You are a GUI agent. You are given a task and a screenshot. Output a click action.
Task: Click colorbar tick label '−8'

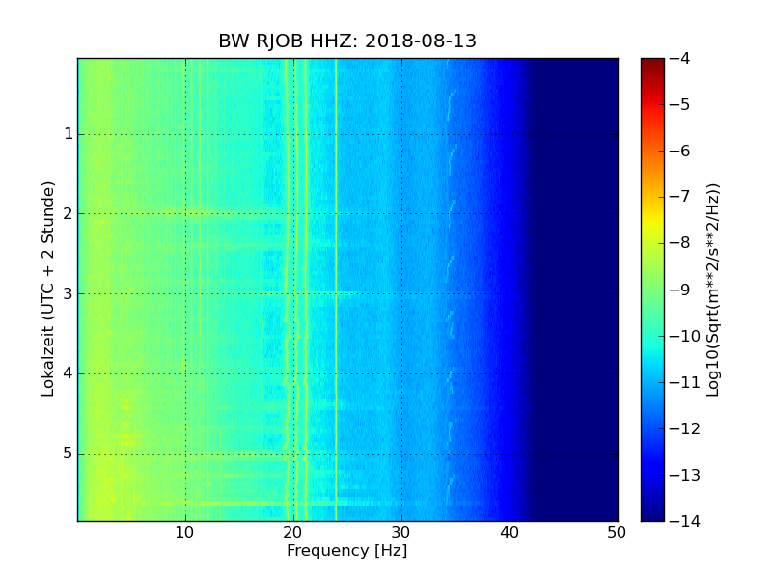tap(680, 243)
